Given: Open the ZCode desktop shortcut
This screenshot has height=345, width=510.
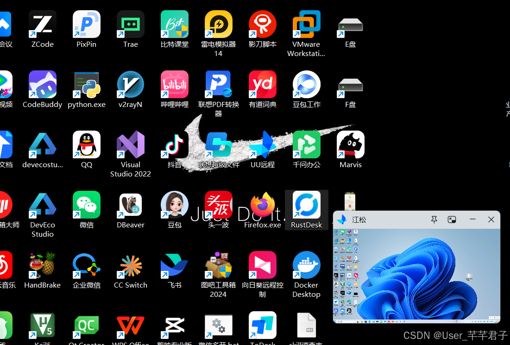Looking at the screenshot, I should (43, 24).
